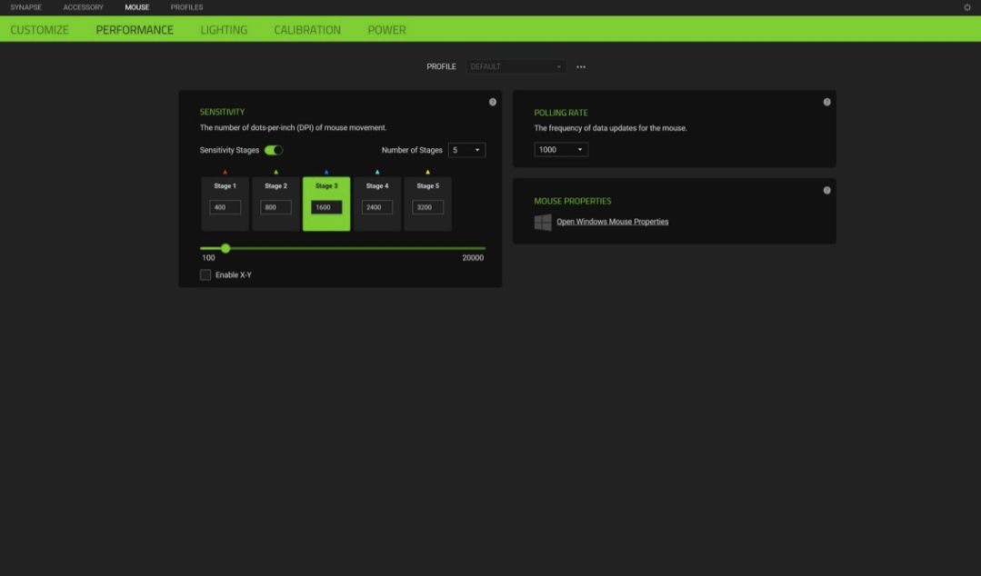This screenshot has width=981, height=576.
Task: Open the ACCESSORY top menu
Action: point(84,7)
